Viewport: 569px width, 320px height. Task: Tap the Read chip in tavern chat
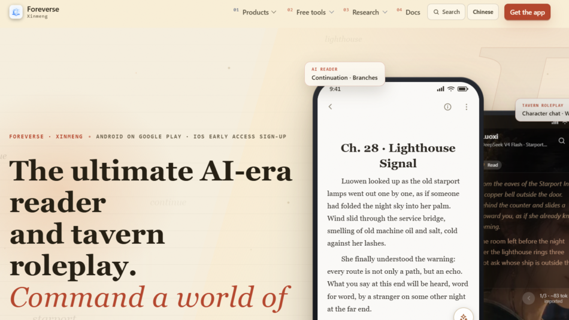pos(492,165)
